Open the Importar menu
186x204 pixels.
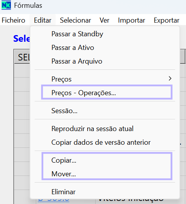tap(132, 20)
